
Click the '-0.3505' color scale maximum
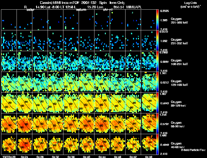pos(164,11)
